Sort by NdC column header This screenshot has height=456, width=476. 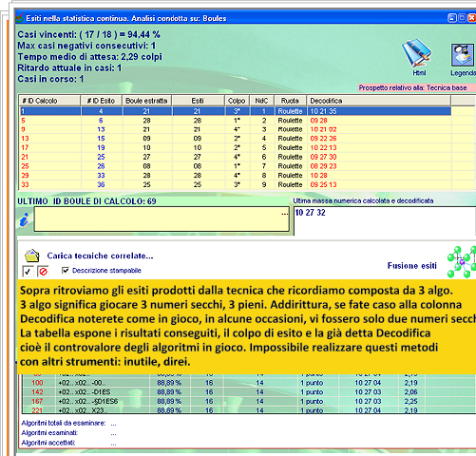(262, 101)
